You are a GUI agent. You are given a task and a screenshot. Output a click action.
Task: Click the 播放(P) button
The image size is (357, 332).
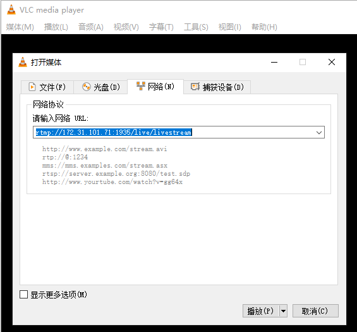[261, 310]
